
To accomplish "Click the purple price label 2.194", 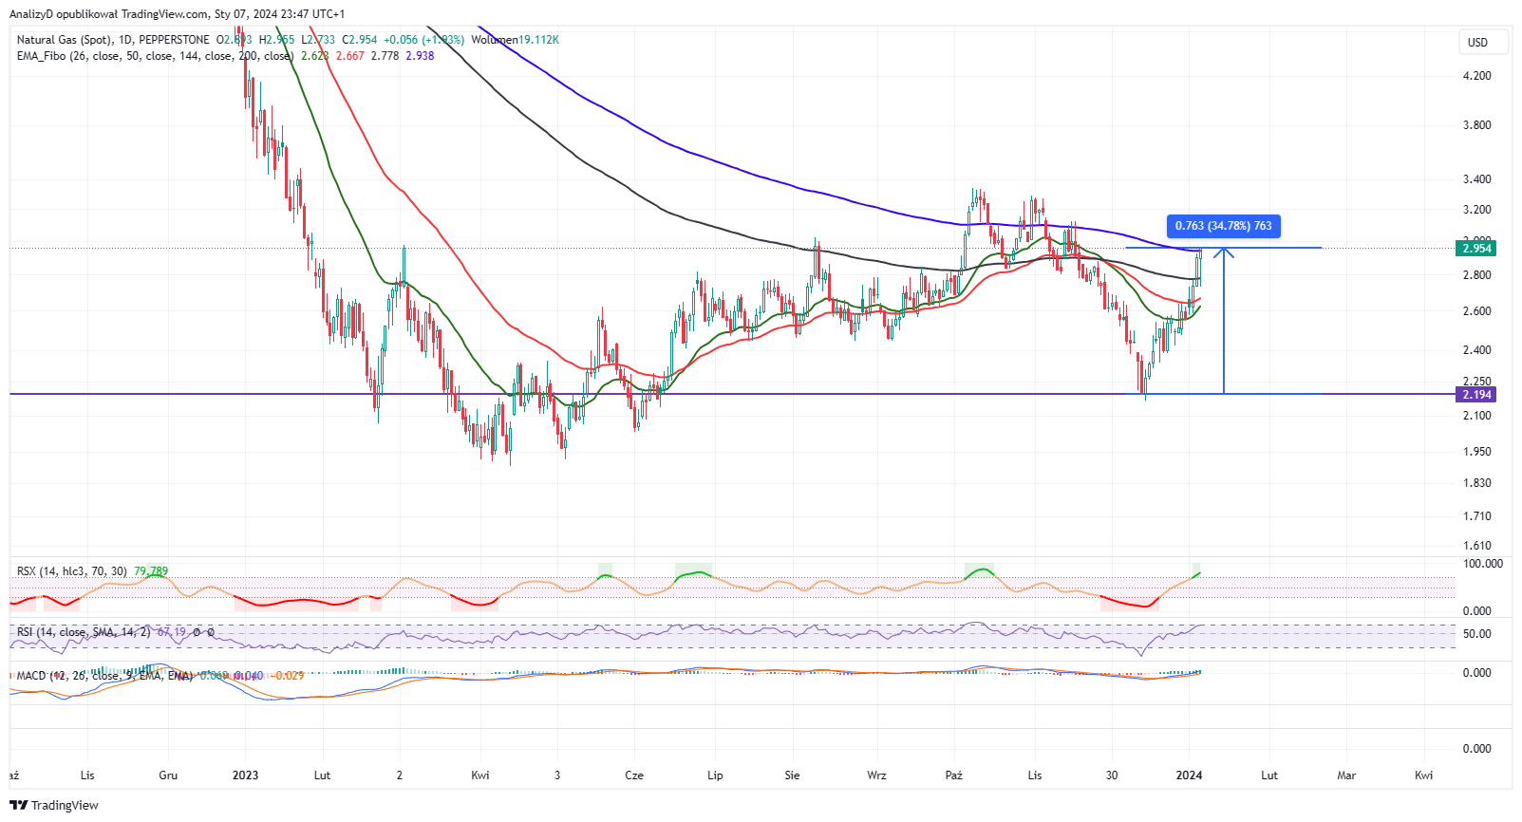I will click(1476, 394).
